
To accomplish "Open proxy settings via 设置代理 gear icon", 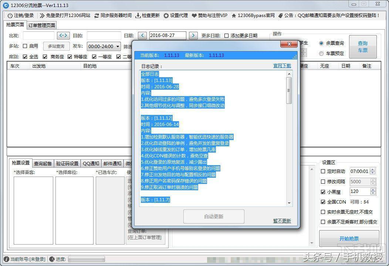I will [x=166, y=16].
